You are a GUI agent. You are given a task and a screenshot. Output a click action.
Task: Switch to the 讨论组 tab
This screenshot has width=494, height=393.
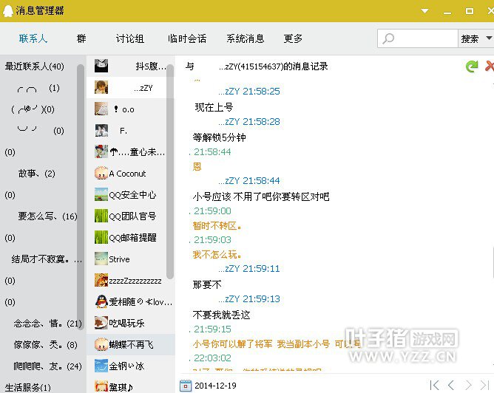tap(130, 38)
